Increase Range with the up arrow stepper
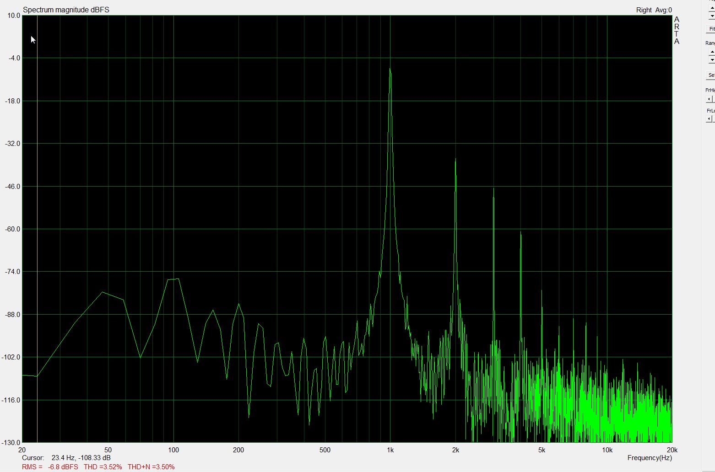715x472 pixels. tap(712, 52)
